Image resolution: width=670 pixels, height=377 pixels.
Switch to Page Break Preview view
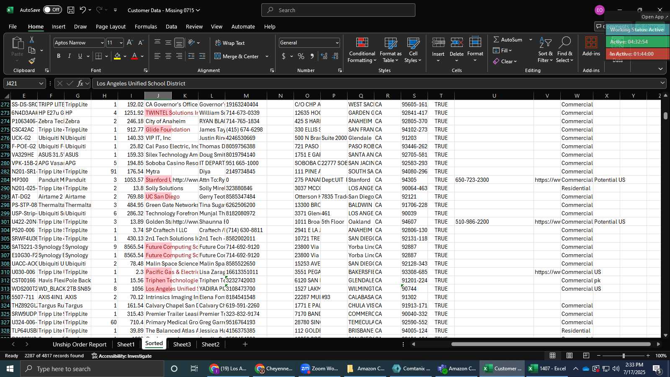pyautogui.click(x=586, y=356)
